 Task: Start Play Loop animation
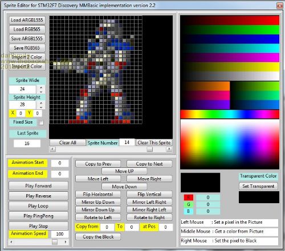(38, 206)
